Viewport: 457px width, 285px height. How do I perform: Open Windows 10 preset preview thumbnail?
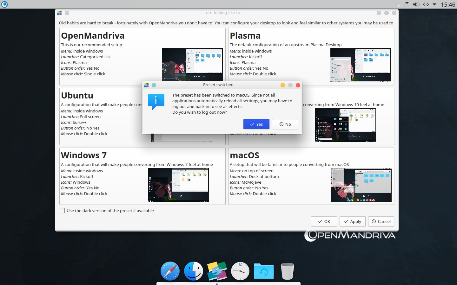346,125
